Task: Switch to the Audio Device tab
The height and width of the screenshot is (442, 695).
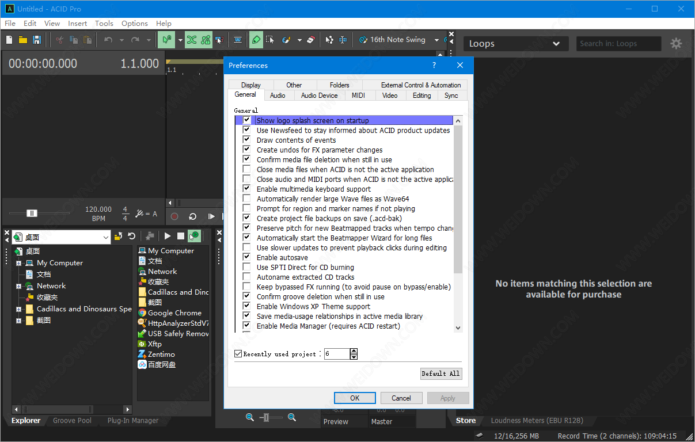Action: point(319,96)
